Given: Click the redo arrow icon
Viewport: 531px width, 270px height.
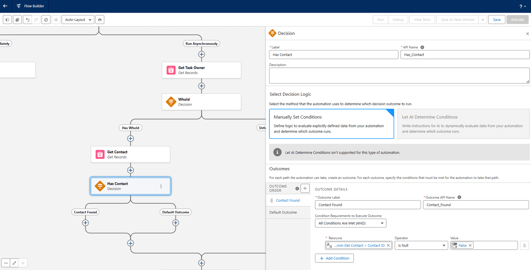Looking at the screenshot, I should click(36, 20).
